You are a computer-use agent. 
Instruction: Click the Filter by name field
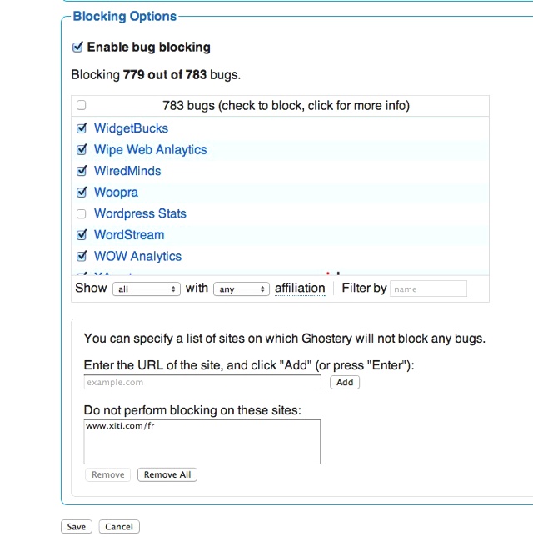(428, 289)
